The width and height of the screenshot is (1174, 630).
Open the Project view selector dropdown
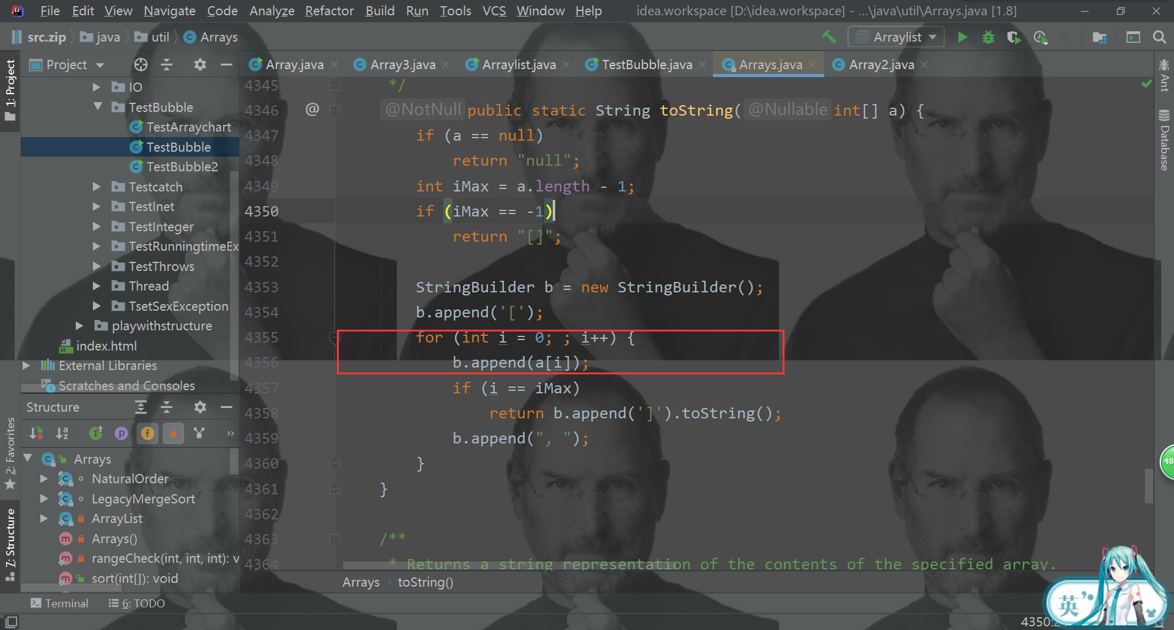click(67, 65)
